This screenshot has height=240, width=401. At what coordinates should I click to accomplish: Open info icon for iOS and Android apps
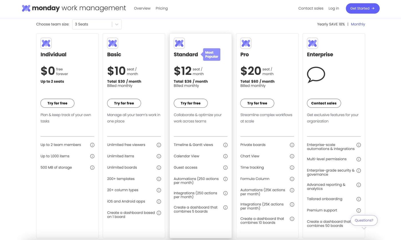coord(159,201)
